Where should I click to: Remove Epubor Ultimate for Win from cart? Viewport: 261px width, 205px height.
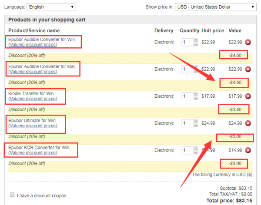point(248,123)
